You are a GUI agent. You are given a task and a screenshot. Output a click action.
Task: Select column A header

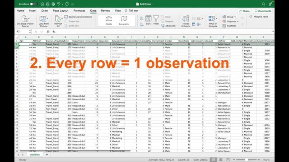pos(26,37)
